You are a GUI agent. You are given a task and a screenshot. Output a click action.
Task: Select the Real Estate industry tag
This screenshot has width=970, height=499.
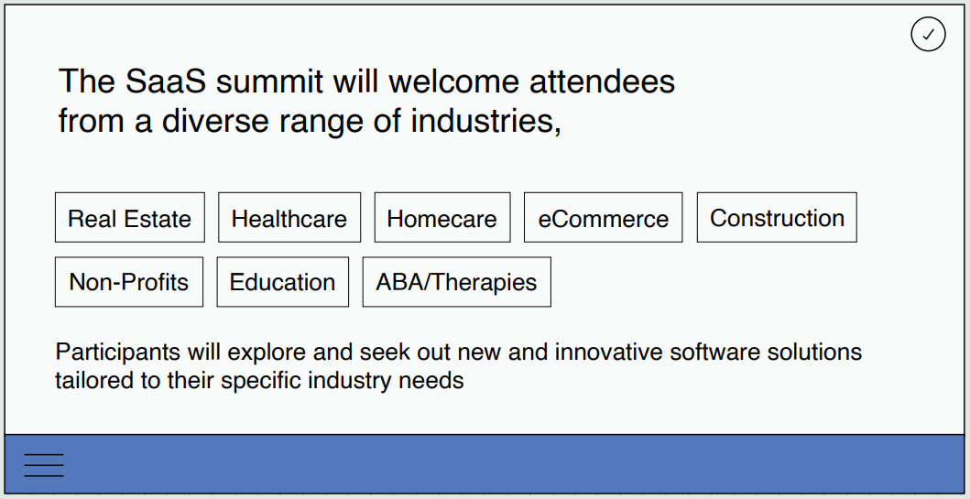[130, 218]
